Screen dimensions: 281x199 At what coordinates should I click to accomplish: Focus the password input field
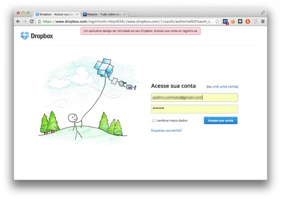(195, 109)
